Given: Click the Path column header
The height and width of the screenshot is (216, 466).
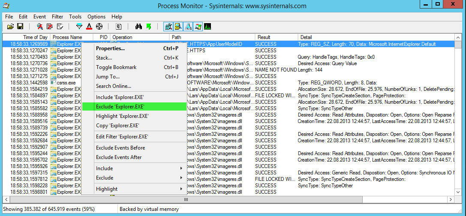Looking at the screenshot, I should (212, 37).
